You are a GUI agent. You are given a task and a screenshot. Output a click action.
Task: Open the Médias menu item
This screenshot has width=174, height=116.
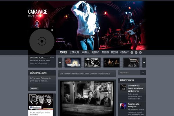(115, 52)
